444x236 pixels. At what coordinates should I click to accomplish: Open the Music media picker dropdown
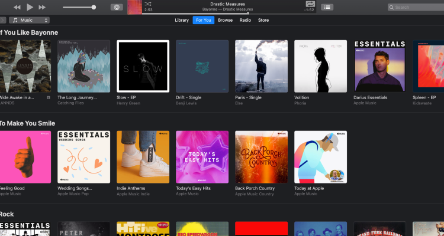[x=29, y=20]
